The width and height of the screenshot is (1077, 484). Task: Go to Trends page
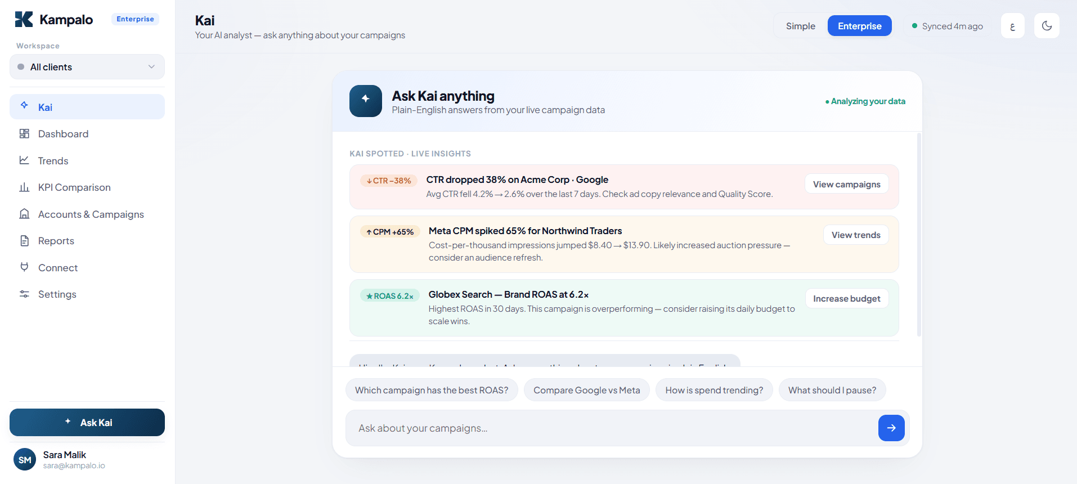point(87,160)
